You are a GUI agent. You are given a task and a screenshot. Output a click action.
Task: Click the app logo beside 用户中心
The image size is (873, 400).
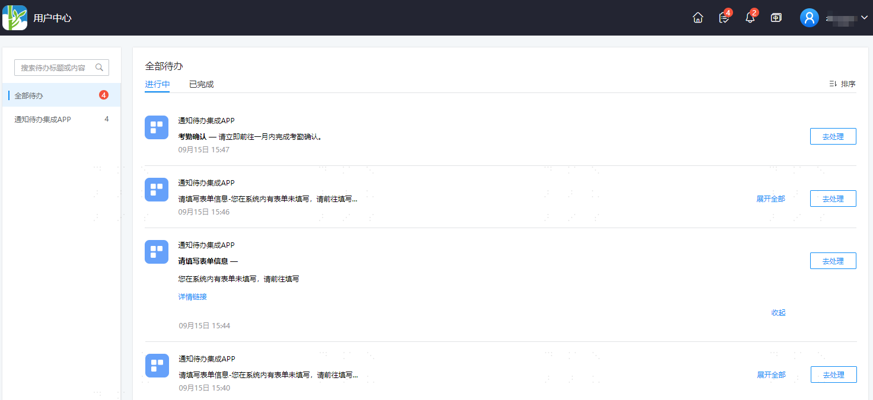point(15,18)
